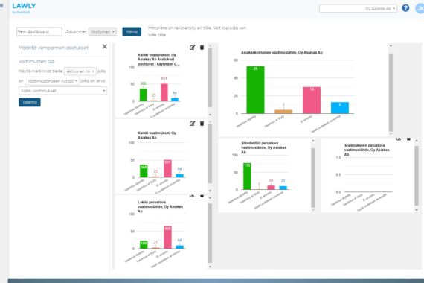Click the Asiakaskohtainen widget vertical scrollbar
This screenshot has width=424, height=283.
point(391,92)
